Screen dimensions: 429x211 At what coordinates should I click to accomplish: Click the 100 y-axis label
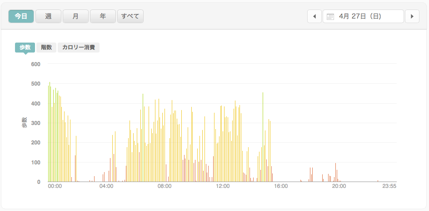pyautogui.click(x=35, y=163)
